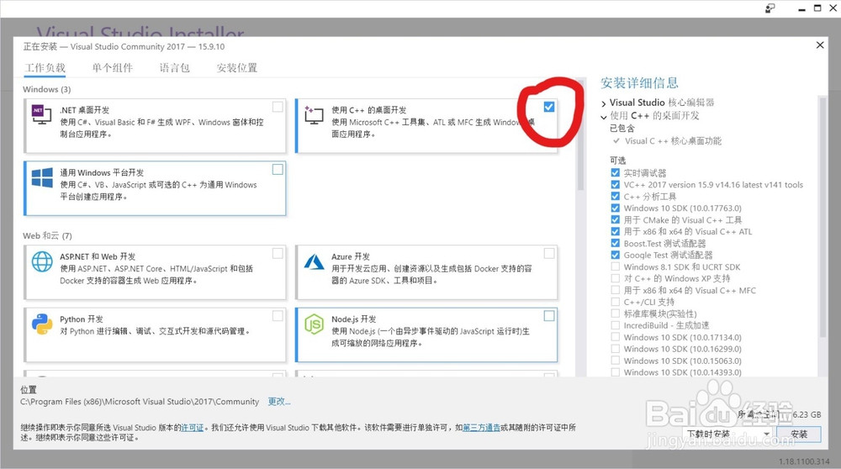Open the 第三方通告 link

[481, 428]
